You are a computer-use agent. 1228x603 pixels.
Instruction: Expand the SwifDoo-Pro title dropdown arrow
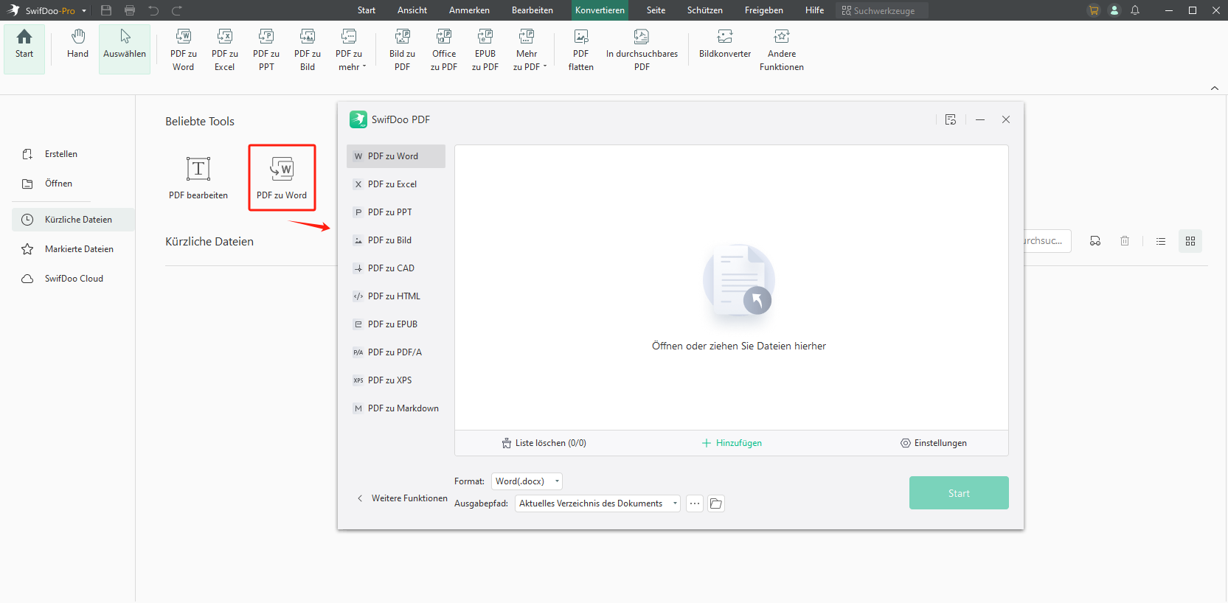[x=84, y=11]
